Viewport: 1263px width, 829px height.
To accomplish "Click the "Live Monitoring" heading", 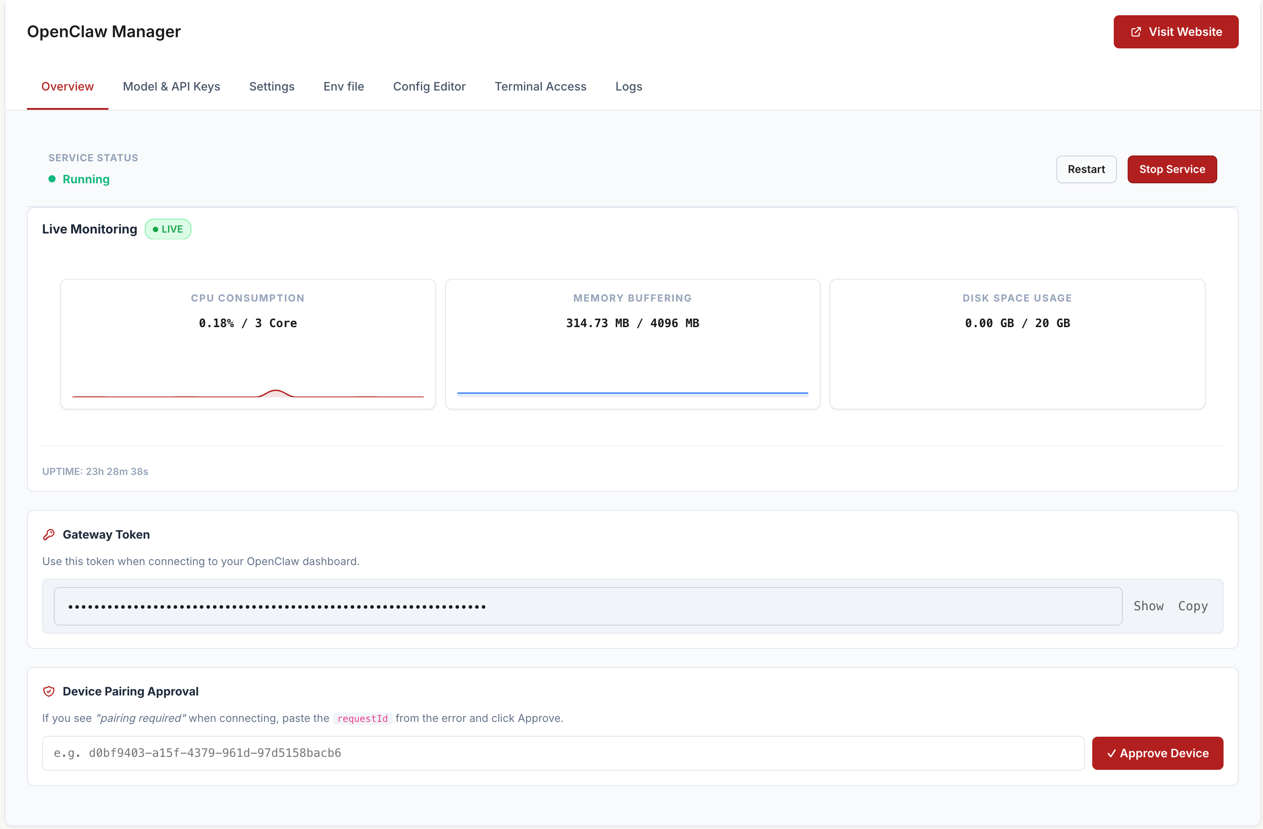I will tap(90, 229).
